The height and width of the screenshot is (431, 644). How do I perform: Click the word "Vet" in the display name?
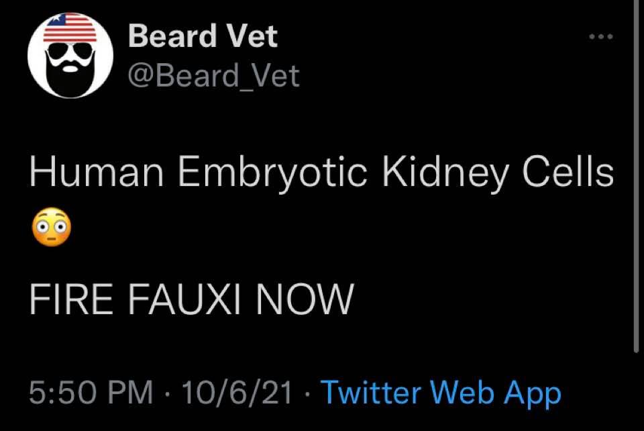click(x=252, y=36)
